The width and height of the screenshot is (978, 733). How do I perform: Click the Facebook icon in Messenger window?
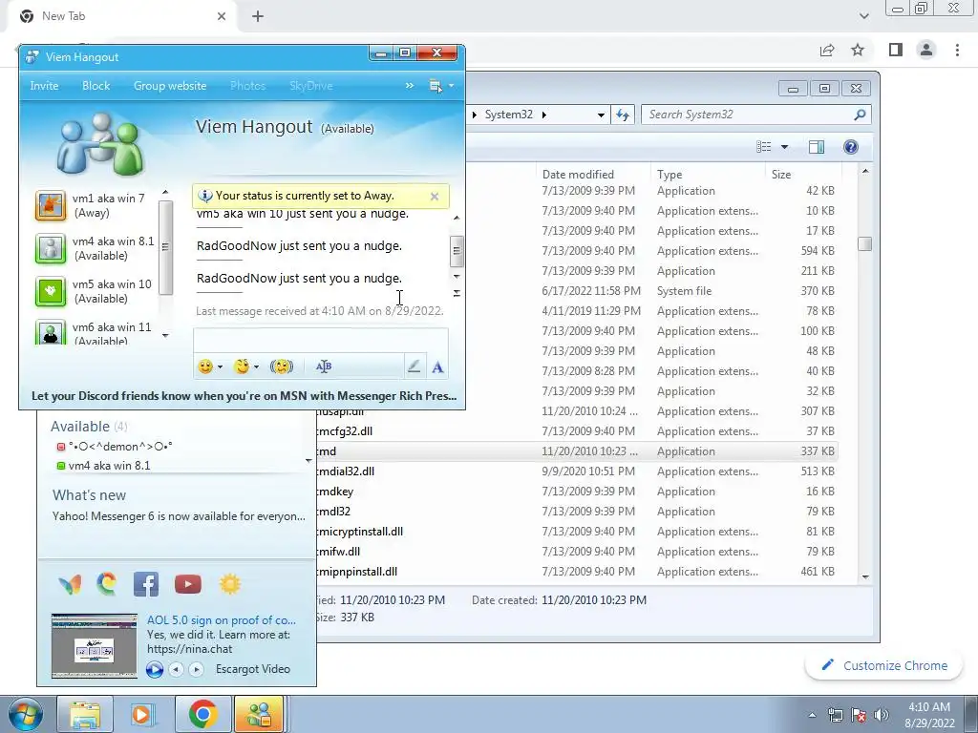[146, 585]
